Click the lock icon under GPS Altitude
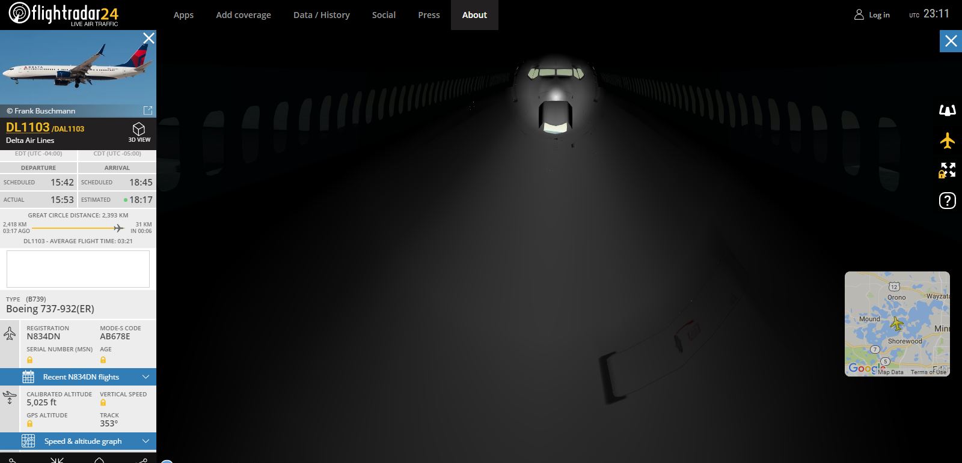This screenshot has width=962, height=463. 29,424
